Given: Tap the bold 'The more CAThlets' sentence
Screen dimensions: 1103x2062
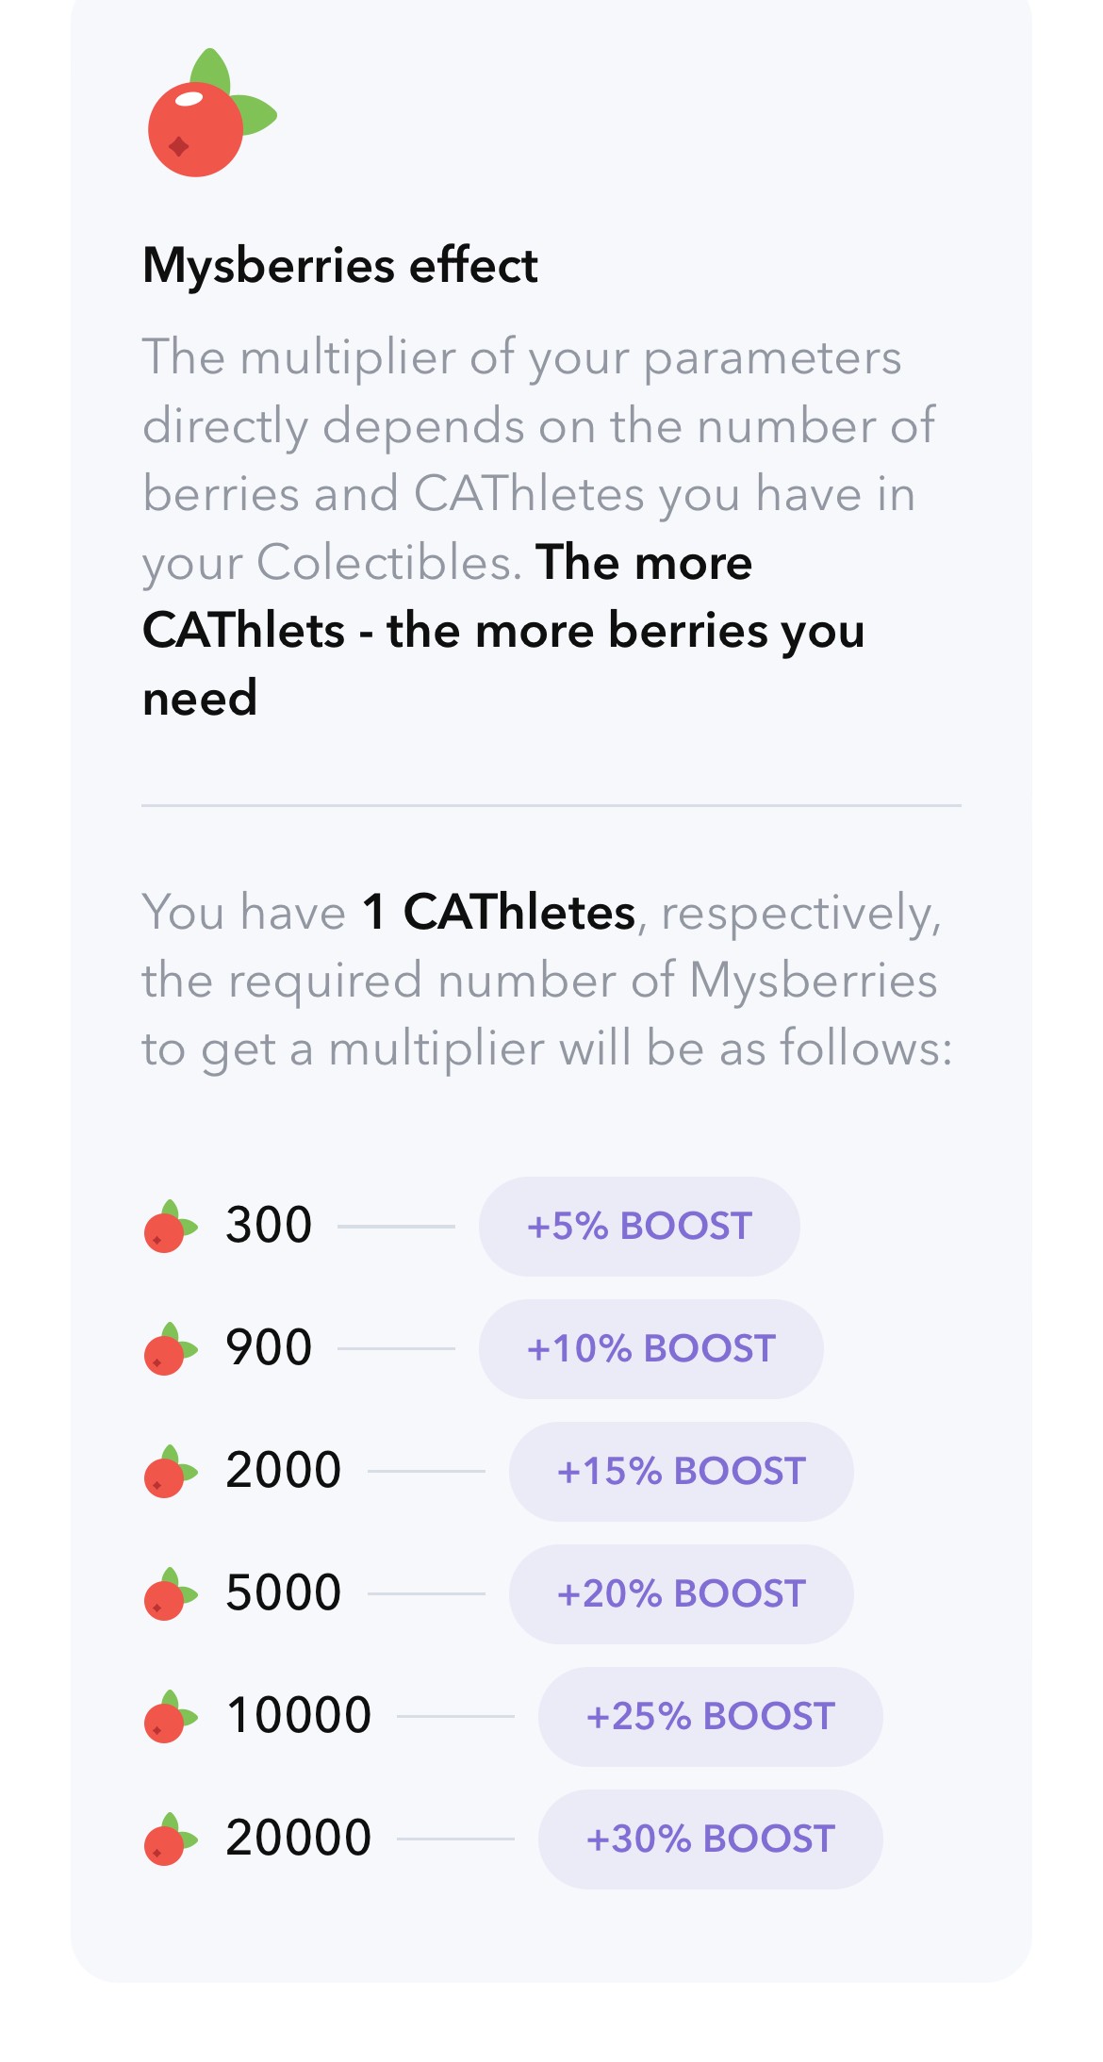Looking at the screenshot, I should (503, 630).
